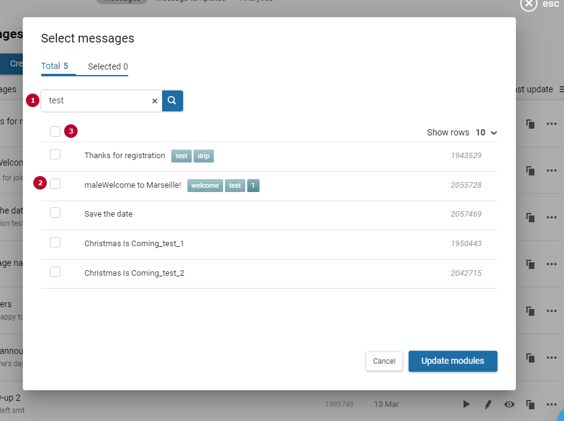564x421 pixels.
Task: Click the message ID 2042715
Action: 466,273
